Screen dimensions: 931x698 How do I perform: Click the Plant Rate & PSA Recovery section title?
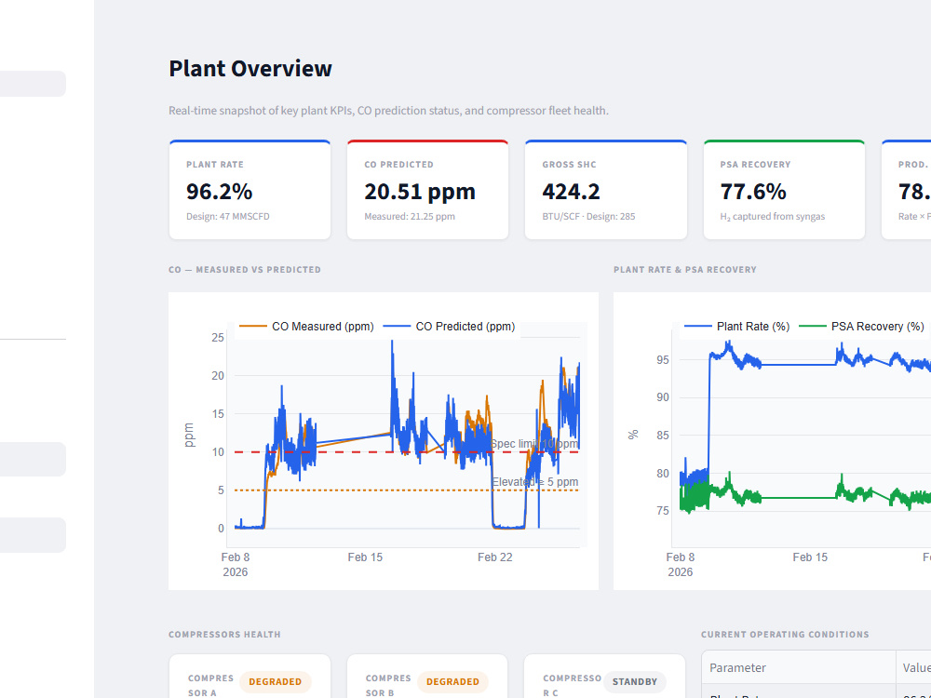(685, 270)
